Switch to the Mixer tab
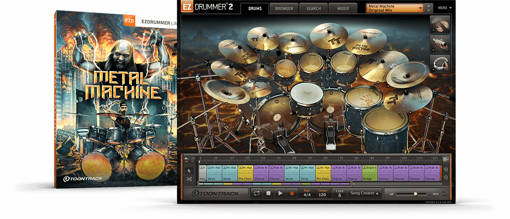Screen dimensions: 510x219 point(343,8)
